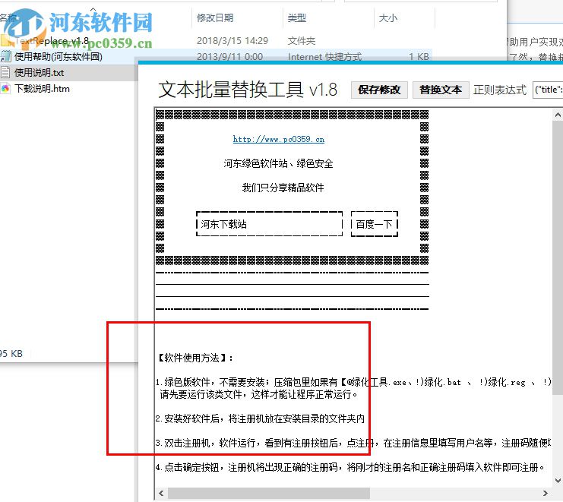Click the vertical scrollbar down arrow
563x502 pixels.
(x=558, y=480)
